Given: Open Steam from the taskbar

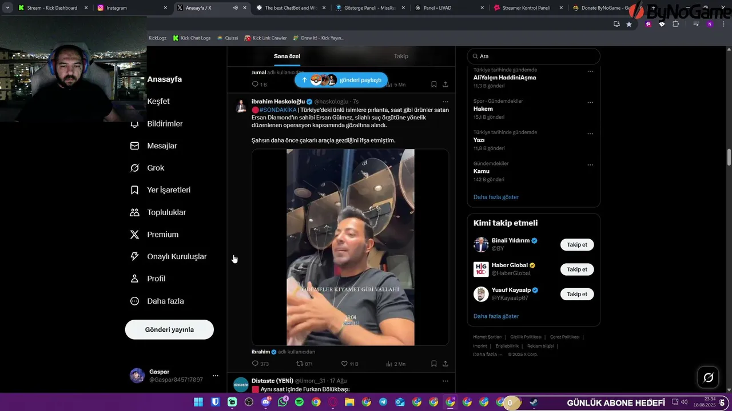Looking at the screenshot, I should [x=533, y=402].
